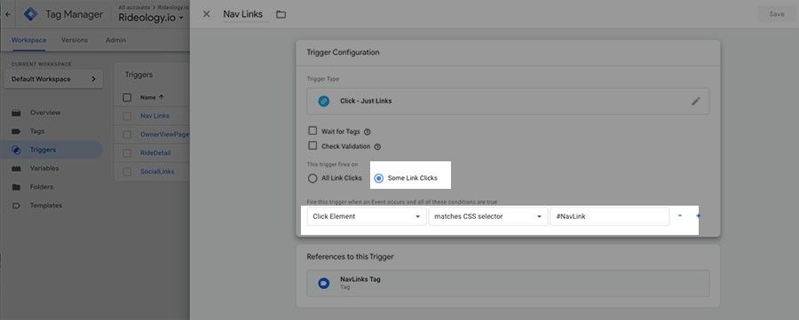Click the Folders sidebar icon
This screenshot has width=799, height=320.
(16, 187)
